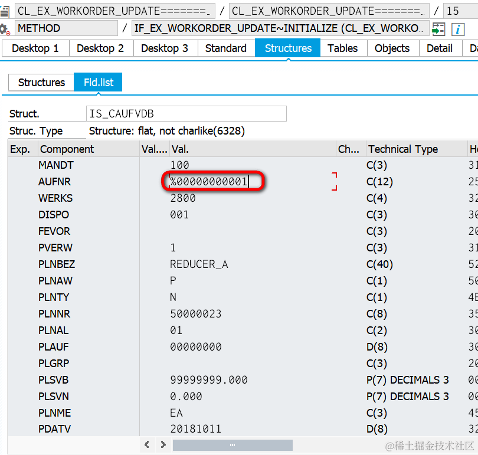This screenshot has height=455, width=478.
Task: Click the MANDT value 100
Action: (x=179, y=165)
